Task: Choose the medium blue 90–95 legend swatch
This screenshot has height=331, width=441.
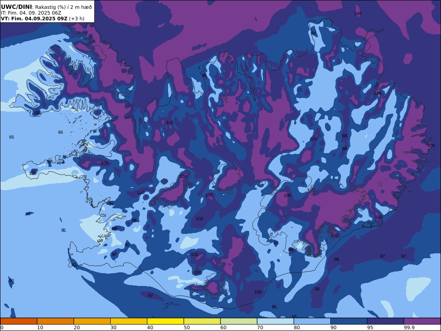Action: click(349, 321)
